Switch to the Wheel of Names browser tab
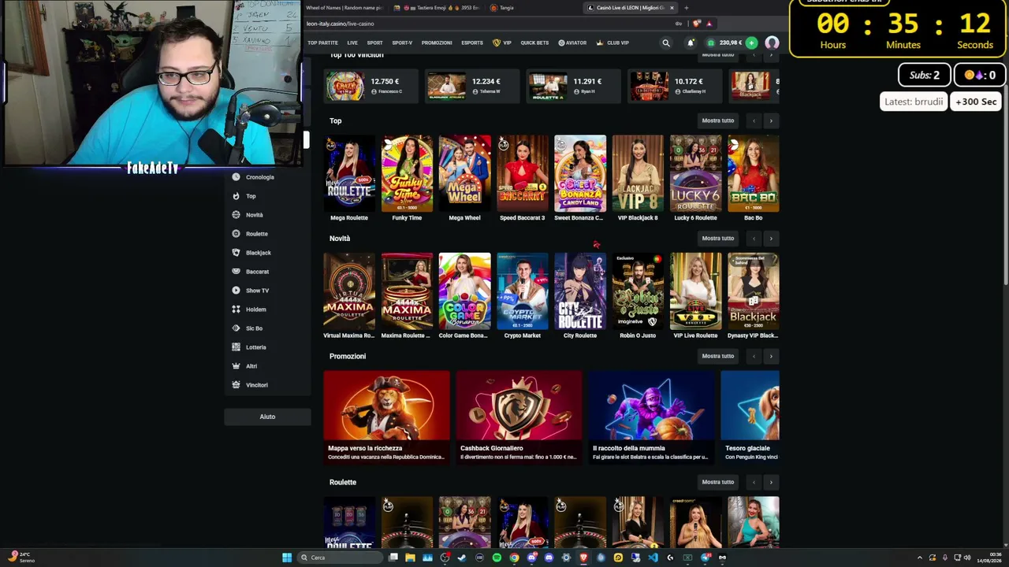The height and width of the screenshot is (567, 1009). (344, 8)
